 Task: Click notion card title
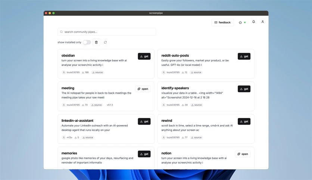point(166,153)
